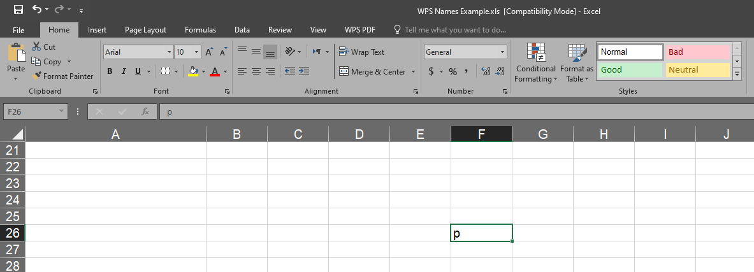Viewport: 754px width, 272px height.
Task: Open the Arial font name dropdown
Action: coord(169,52)
